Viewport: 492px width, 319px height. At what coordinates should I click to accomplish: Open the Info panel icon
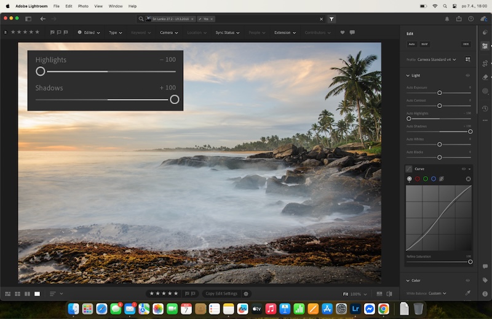[485, 294]
